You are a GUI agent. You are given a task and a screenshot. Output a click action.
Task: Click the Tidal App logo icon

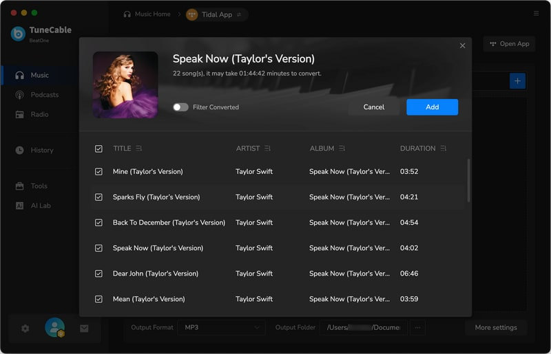pos(192,14)
